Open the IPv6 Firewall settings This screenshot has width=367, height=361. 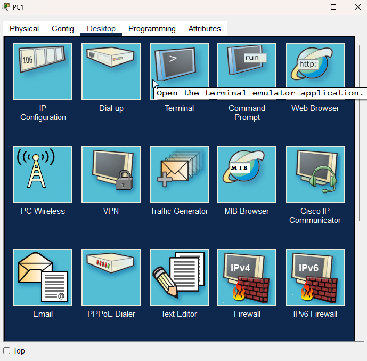click(315, 278)
